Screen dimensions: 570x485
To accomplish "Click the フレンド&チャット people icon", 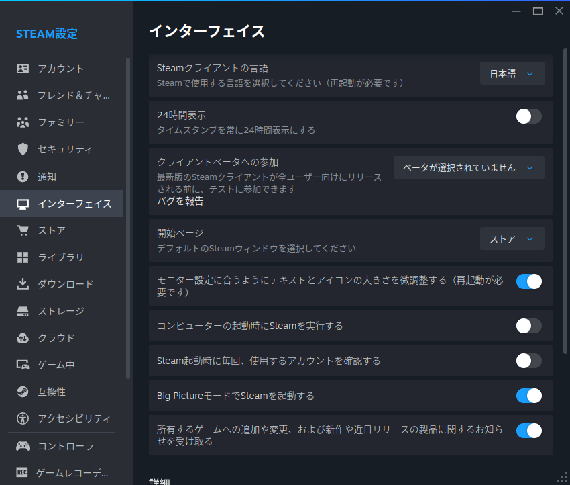I will [23, 95].
